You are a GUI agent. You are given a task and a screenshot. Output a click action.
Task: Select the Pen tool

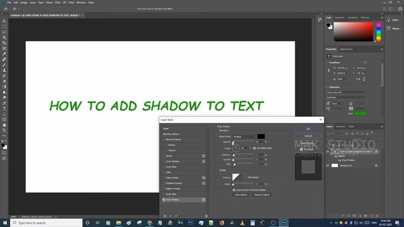[x=4, y=103]
